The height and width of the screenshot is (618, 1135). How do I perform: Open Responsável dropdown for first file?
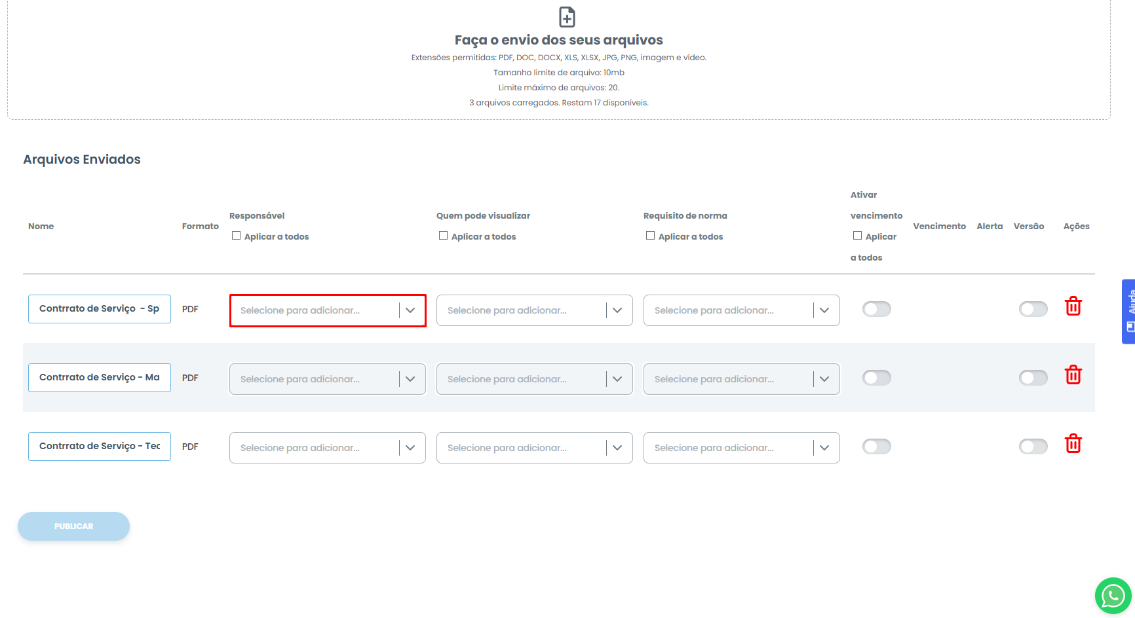[327, 310]
